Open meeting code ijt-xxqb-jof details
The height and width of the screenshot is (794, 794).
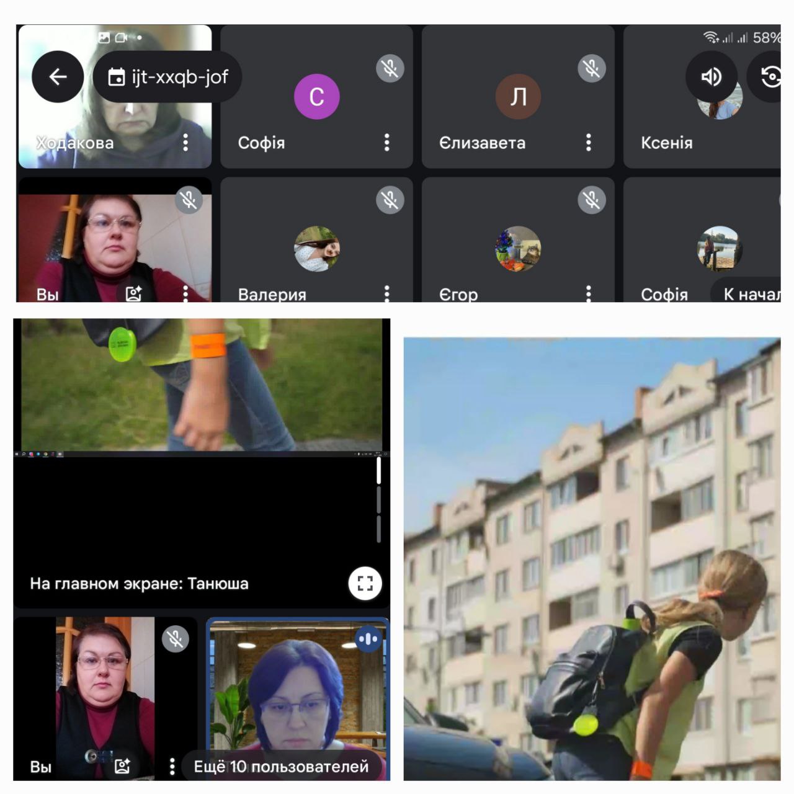coord(167,77)
